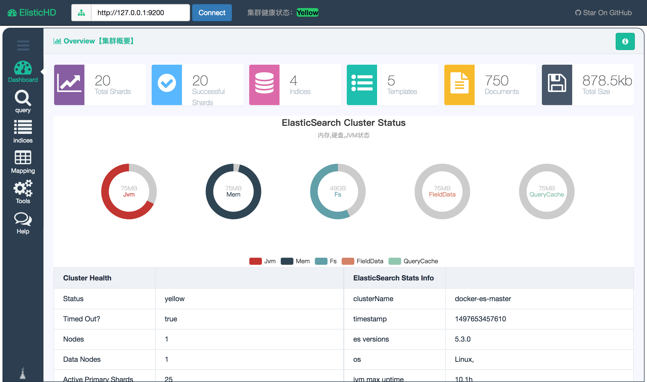This screenshot has width=647, height=382.
Task: Click the green info button
Action: (x=625, y=41)
